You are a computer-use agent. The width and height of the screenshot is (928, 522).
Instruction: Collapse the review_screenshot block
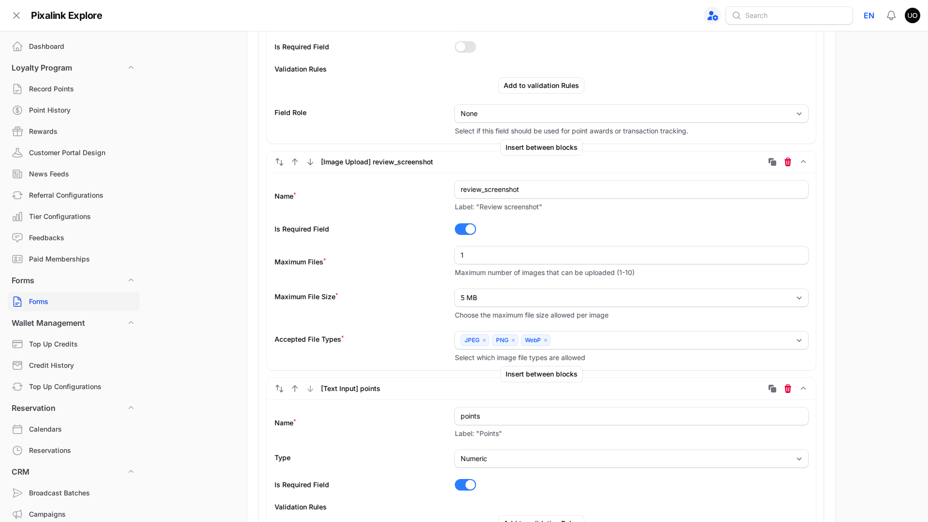[803, 162]
